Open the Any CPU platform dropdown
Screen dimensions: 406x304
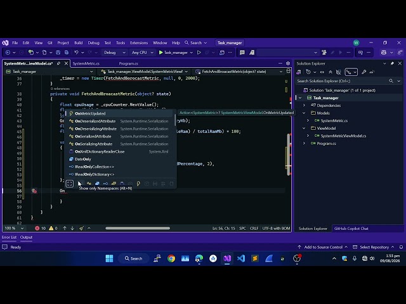(142, 53)
